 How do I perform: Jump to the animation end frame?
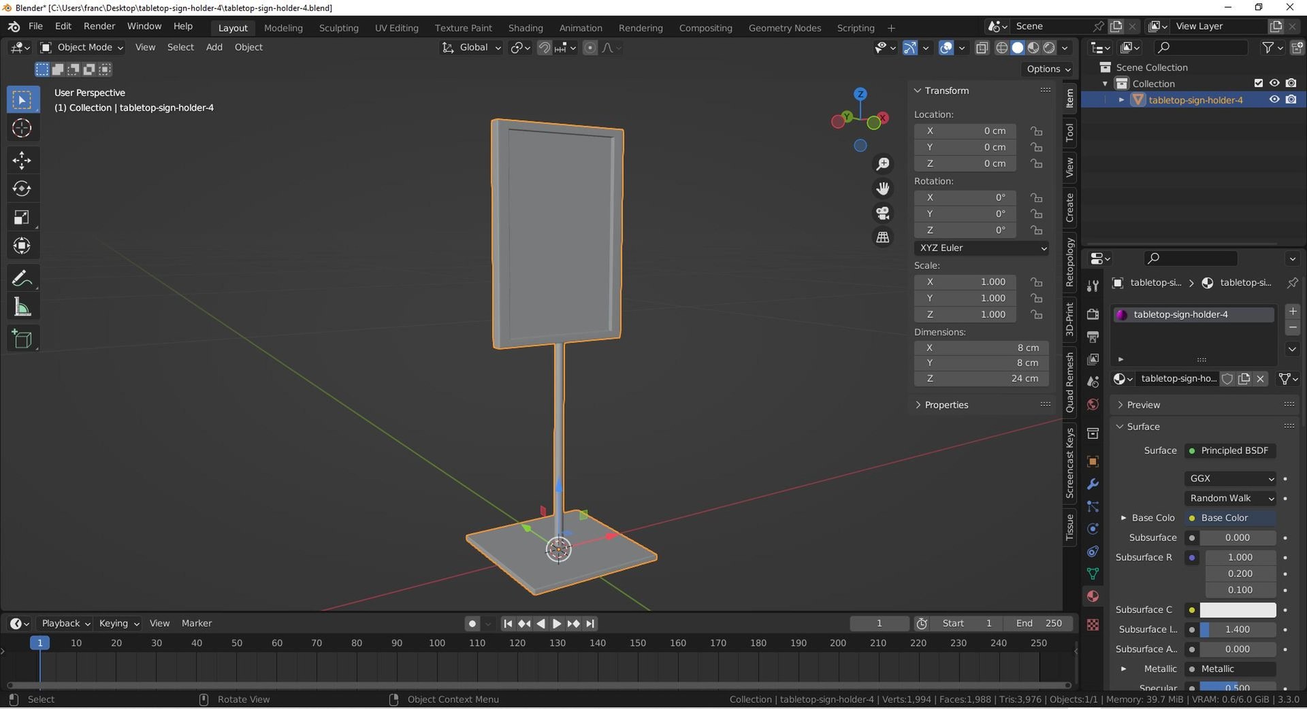pyautogui.click(x=590, y=623)
